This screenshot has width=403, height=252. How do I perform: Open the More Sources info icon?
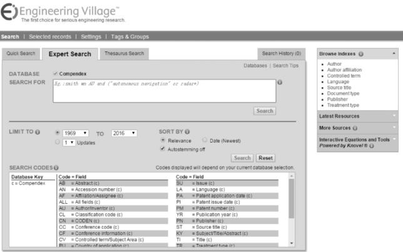point(355,128)
